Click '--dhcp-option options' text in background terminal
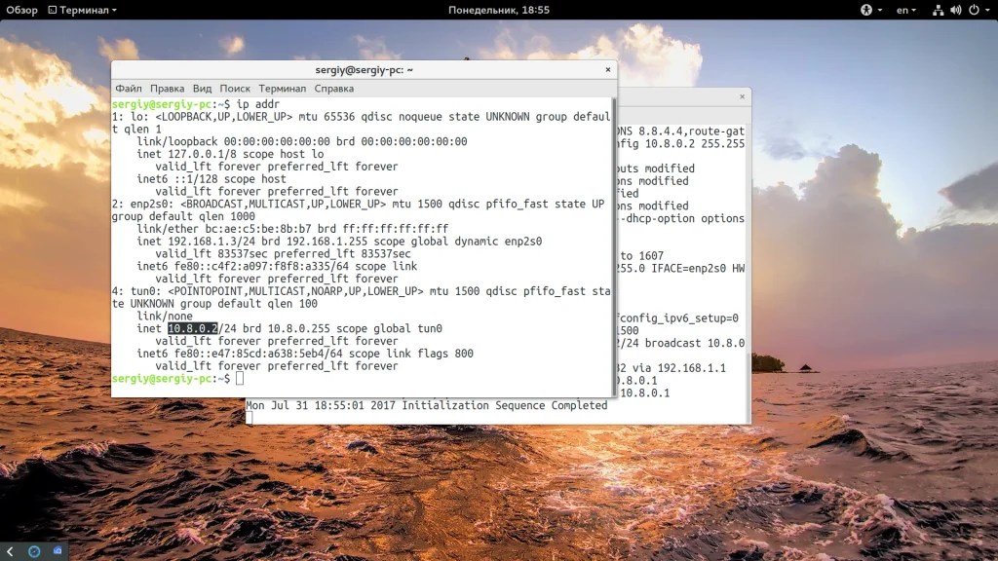The height and width of the screenshot is (561, 998). click(680, 218)
